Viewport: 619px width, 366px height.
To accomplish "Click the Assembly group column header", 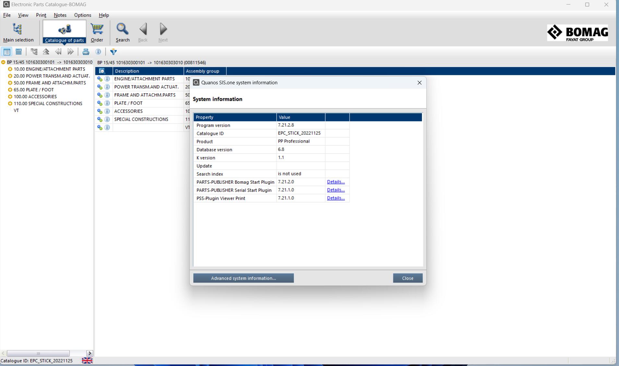I will [205, 71].
